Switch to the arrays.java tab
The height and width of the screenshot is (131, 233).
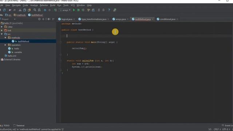click(x=121, y=19)
